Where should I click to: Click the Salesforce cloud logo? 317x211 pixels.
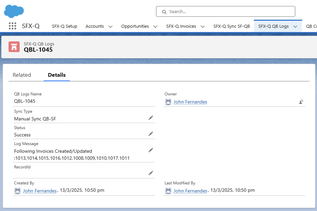(14, 11)
